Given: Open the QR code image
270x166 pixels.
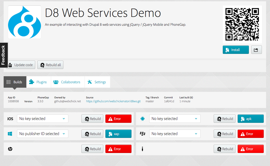Looking at the screenshot, I should point(242,24).
